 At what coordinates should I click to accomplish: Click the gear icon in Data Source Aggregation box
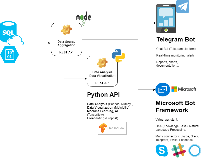[x=66, y=30]
